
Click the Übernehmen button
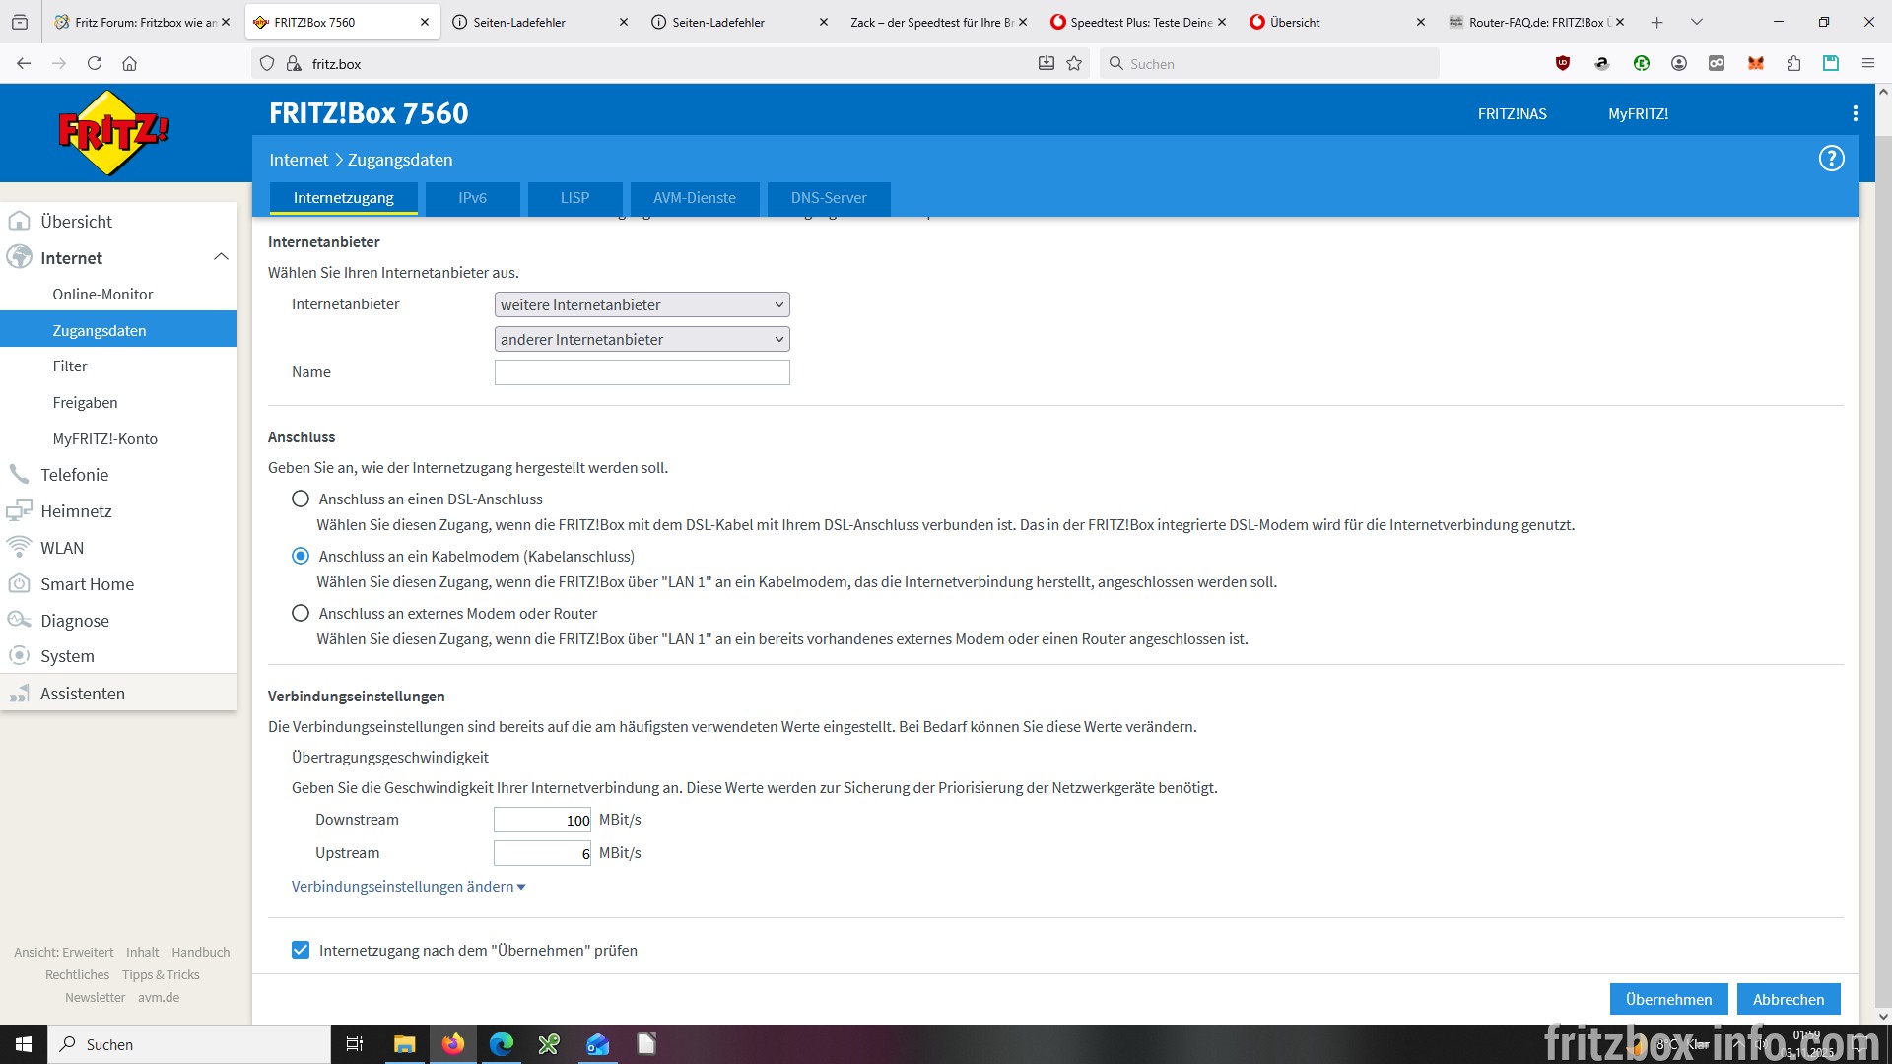(1668, 999)
